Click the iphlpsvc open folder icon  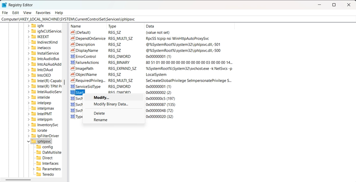coord(34,141)
